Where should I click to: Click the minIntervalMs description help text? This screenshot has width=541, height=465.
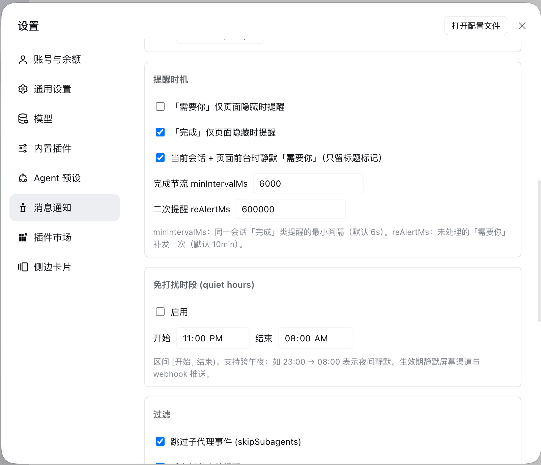coord(331,238)
